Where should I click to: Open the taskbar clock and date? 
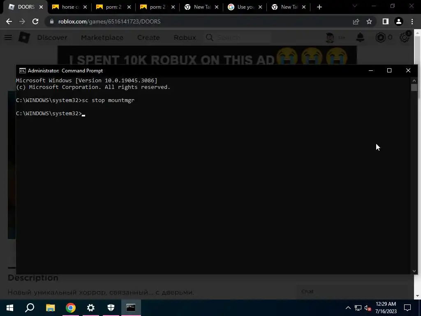(x=386, y=308)
